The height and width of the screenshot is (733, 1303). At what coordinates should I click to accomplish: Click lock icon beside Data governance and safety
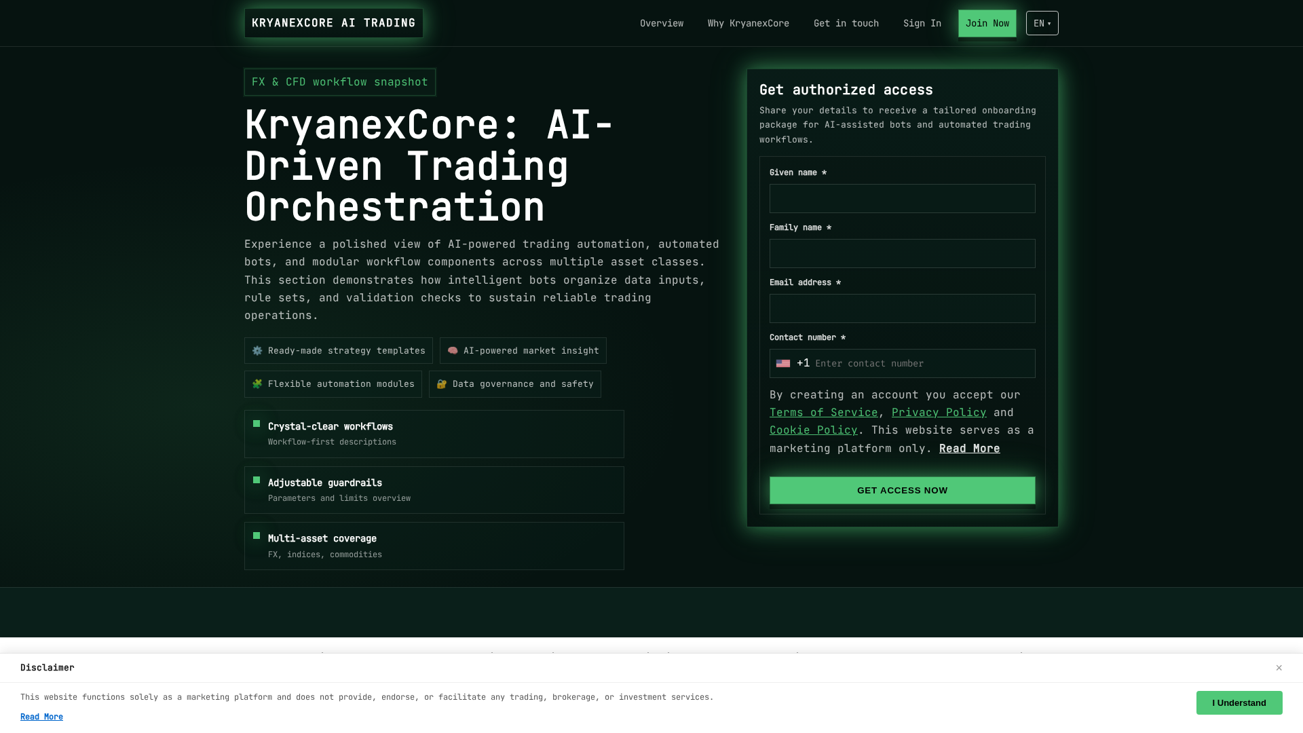(442, 384)
